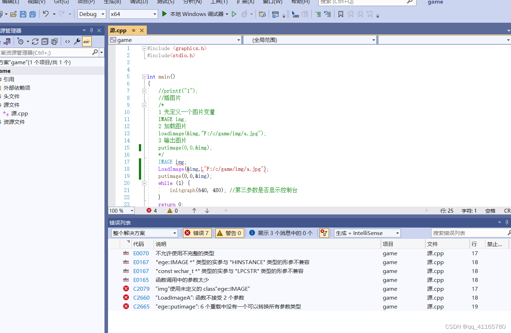The height and width of the screenshot is (333, 511).
Task: Collapse the while block outline at line 20
Action: pos(144,183)
